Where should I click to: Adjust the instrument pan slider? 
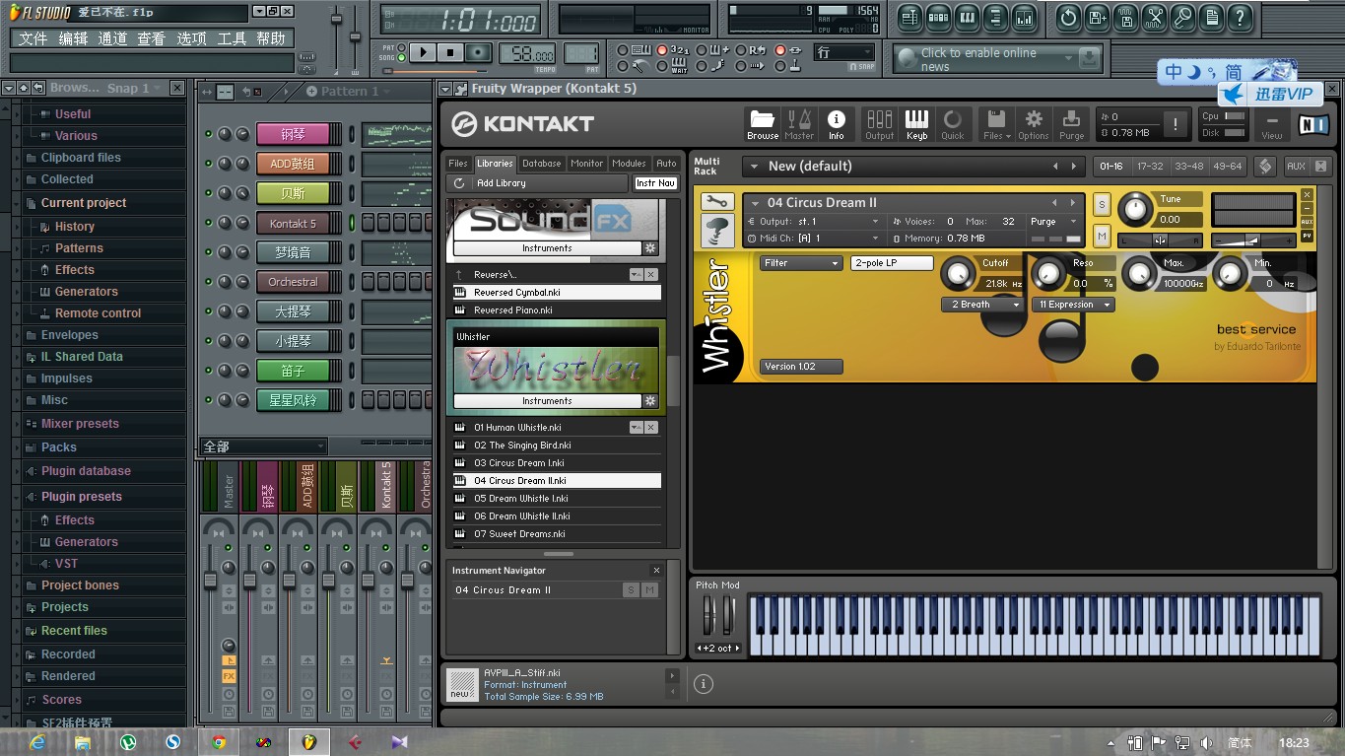point(1160,241)
